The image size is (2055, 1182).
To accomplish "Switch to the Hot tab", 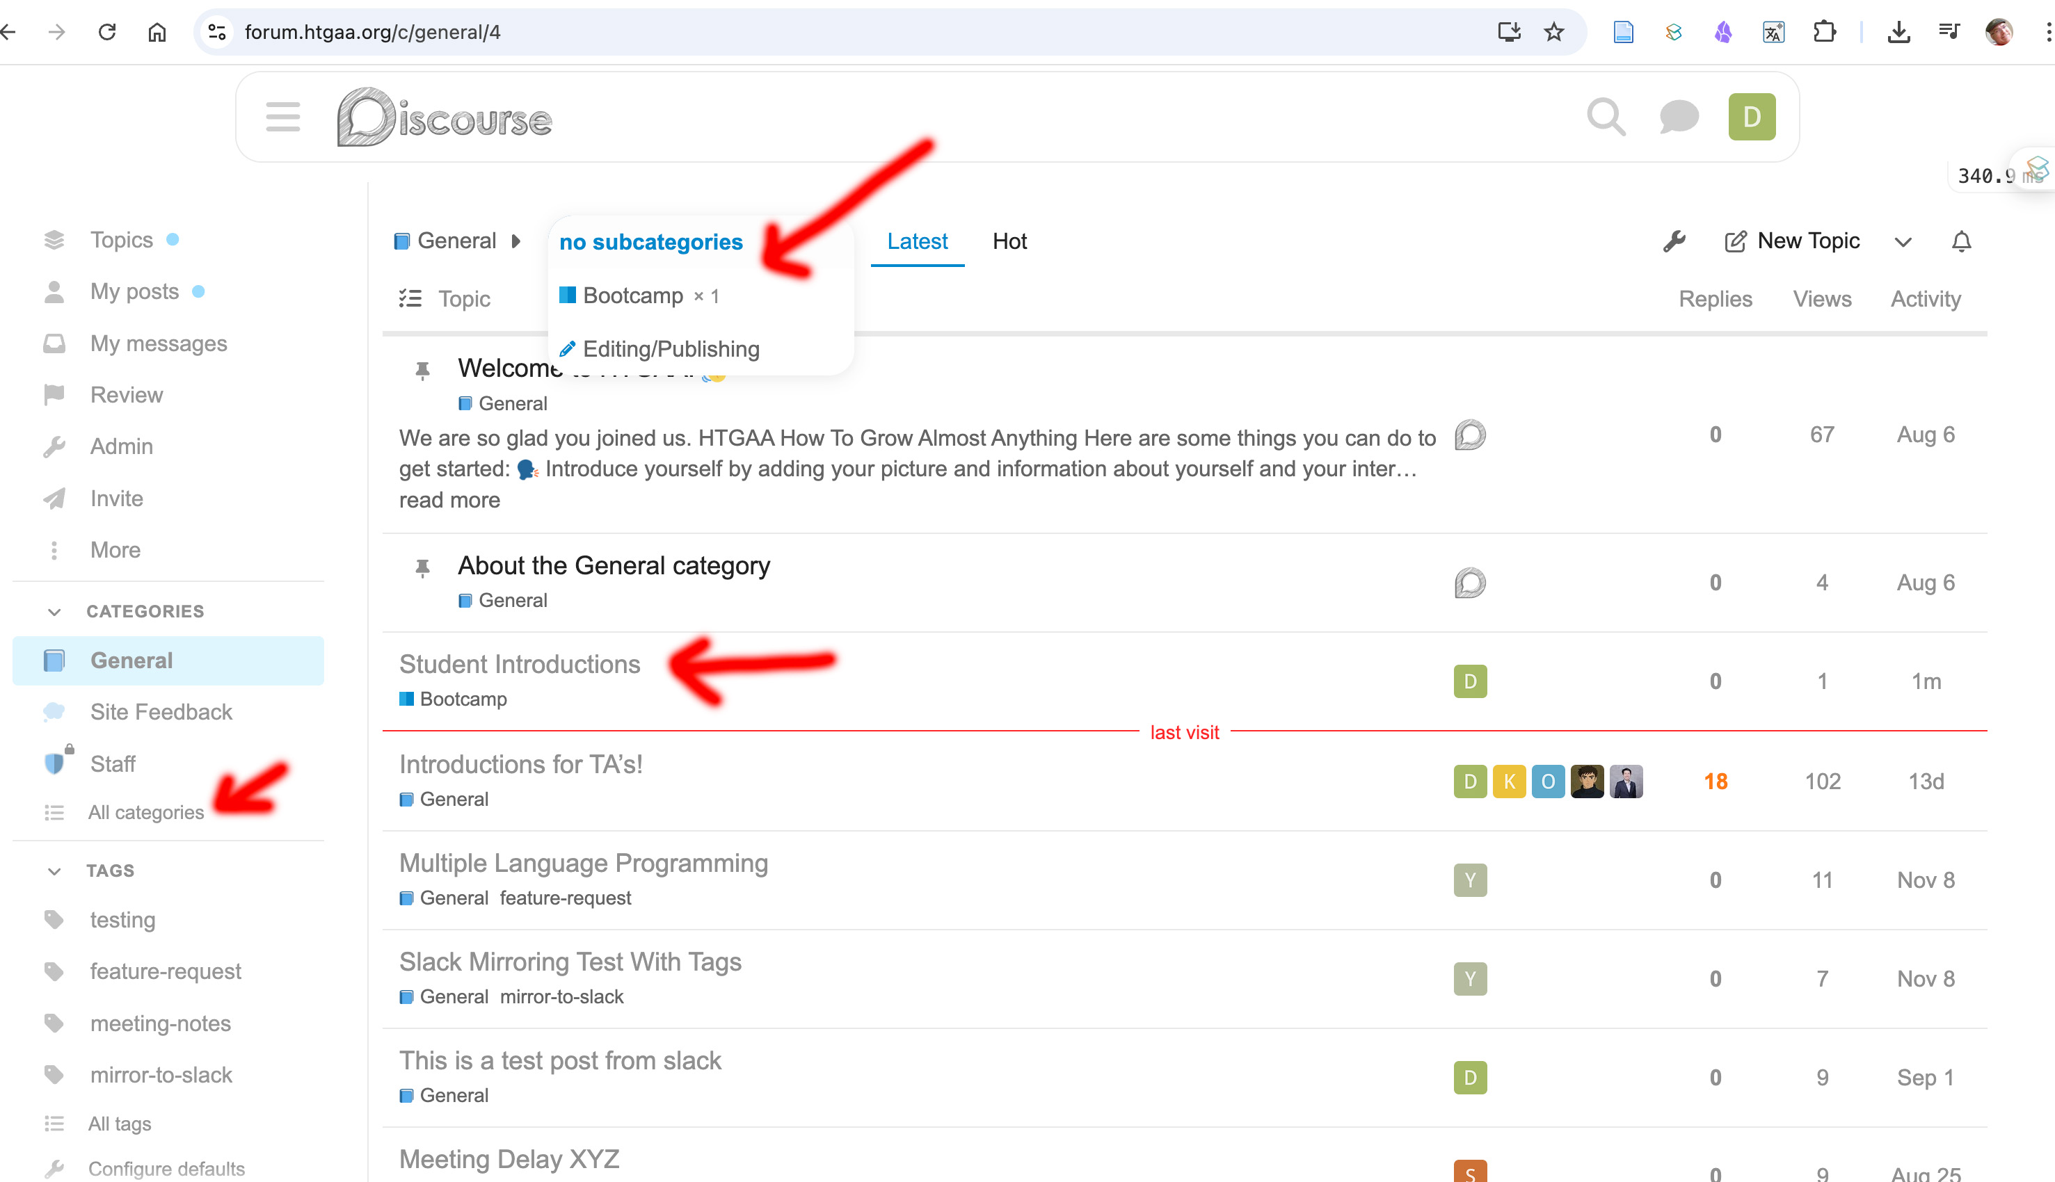I will 1009,241.
